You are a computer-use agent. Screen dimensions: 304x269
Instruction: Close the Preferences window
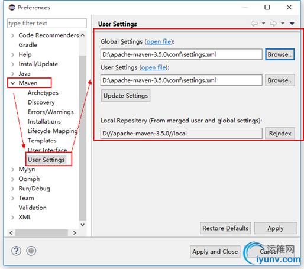[289, 8]
